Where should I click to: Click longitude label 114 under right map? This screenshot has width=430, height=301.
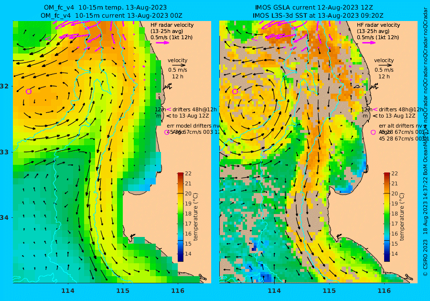coord(274,290)
